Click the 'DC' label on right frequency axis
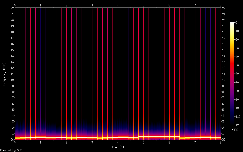This screenshot has width=243, height=152. pos(224,140)
